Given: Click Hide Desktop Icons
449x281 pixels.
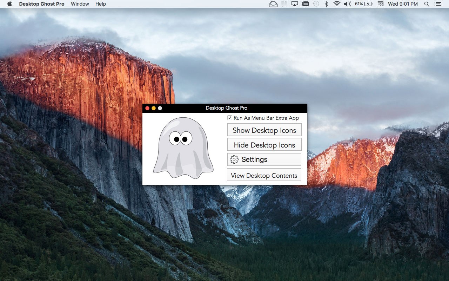Looking at the screenshot, I should pos(264,144).
